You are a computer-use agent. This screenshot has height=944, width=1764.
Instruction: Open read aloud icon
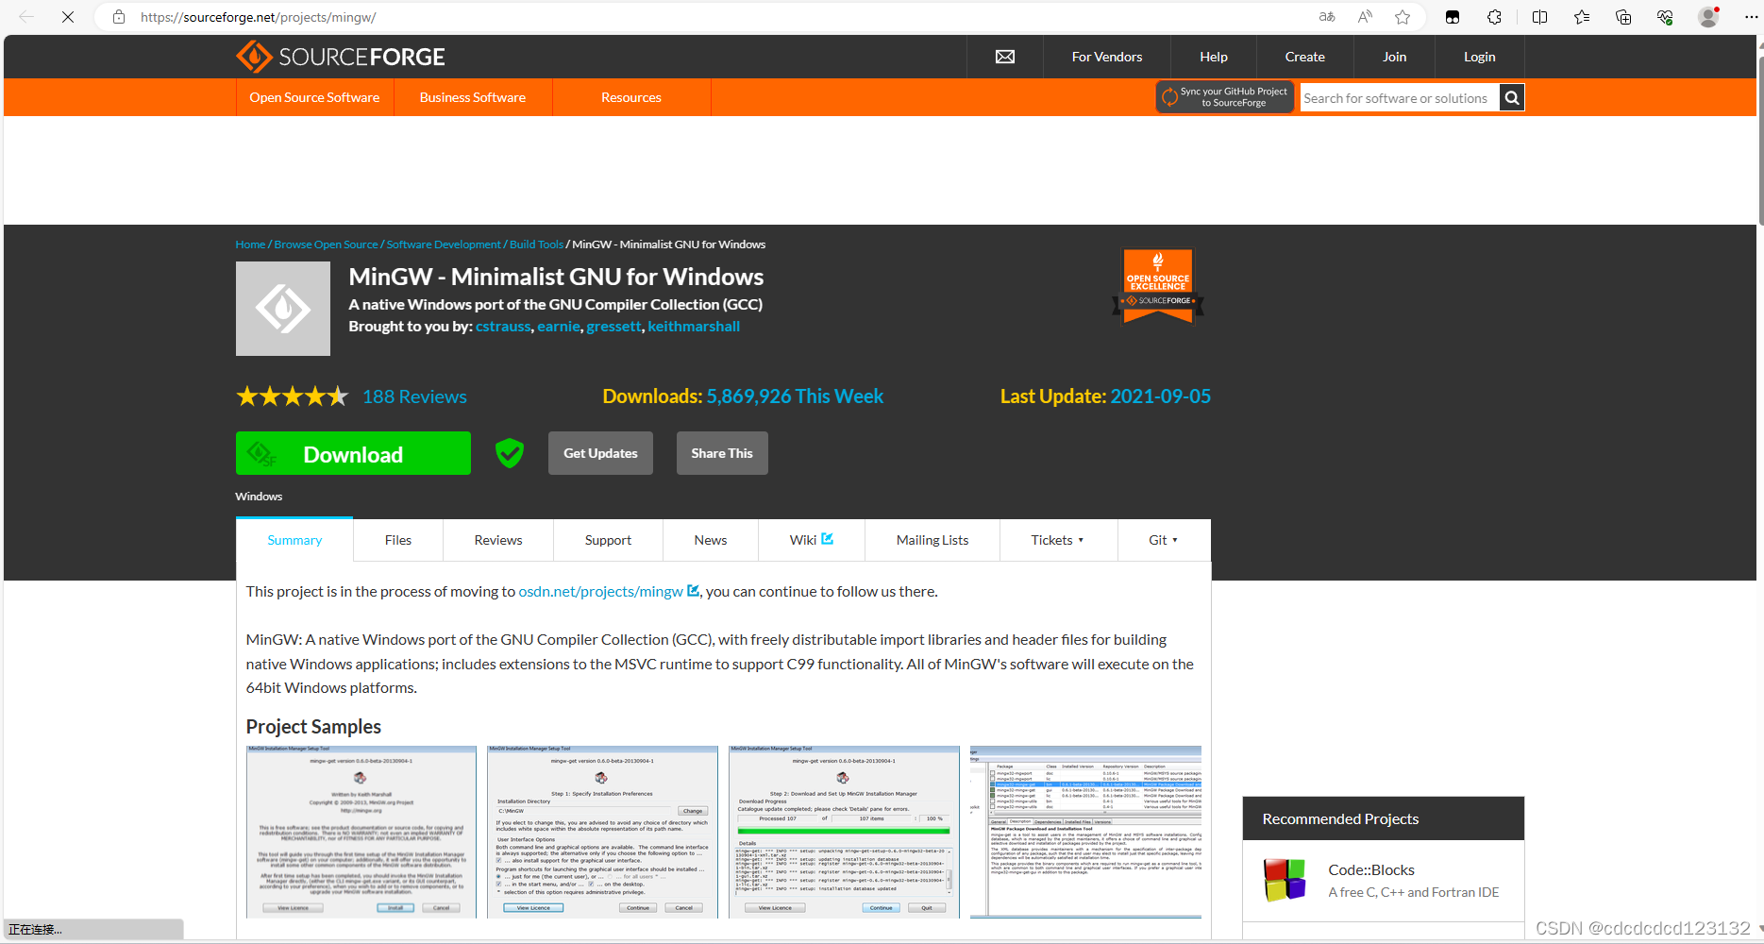1365,17
